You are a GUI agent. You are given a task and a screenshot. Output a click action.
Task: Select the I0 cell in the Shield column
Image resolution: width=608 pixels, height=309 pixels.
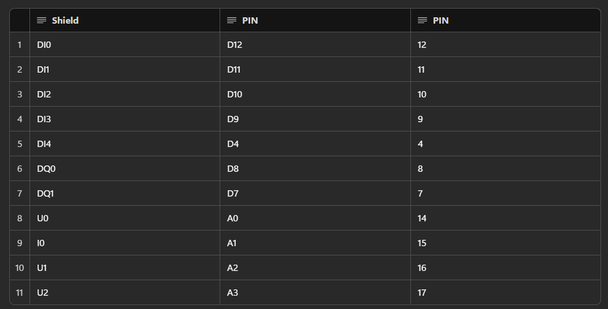pyautogui.click(x=40, y=243)
